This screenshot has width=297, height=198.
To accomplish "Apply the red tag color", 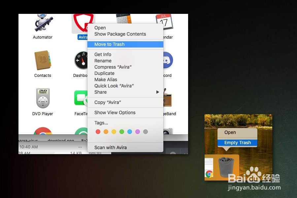I will coord(98,132).
